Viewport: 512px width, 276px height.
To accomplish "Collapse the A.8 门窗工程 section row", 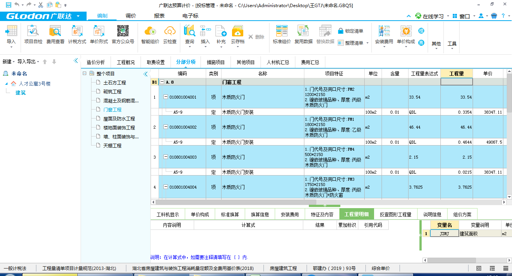I will [162, 82].
